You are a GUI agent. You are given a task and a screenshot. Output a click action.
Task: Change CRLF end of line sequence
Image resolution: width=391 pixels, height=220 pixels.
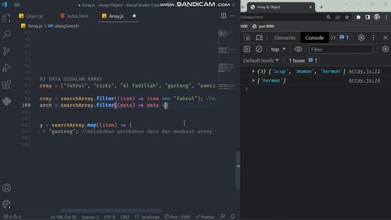click(125, 217)
